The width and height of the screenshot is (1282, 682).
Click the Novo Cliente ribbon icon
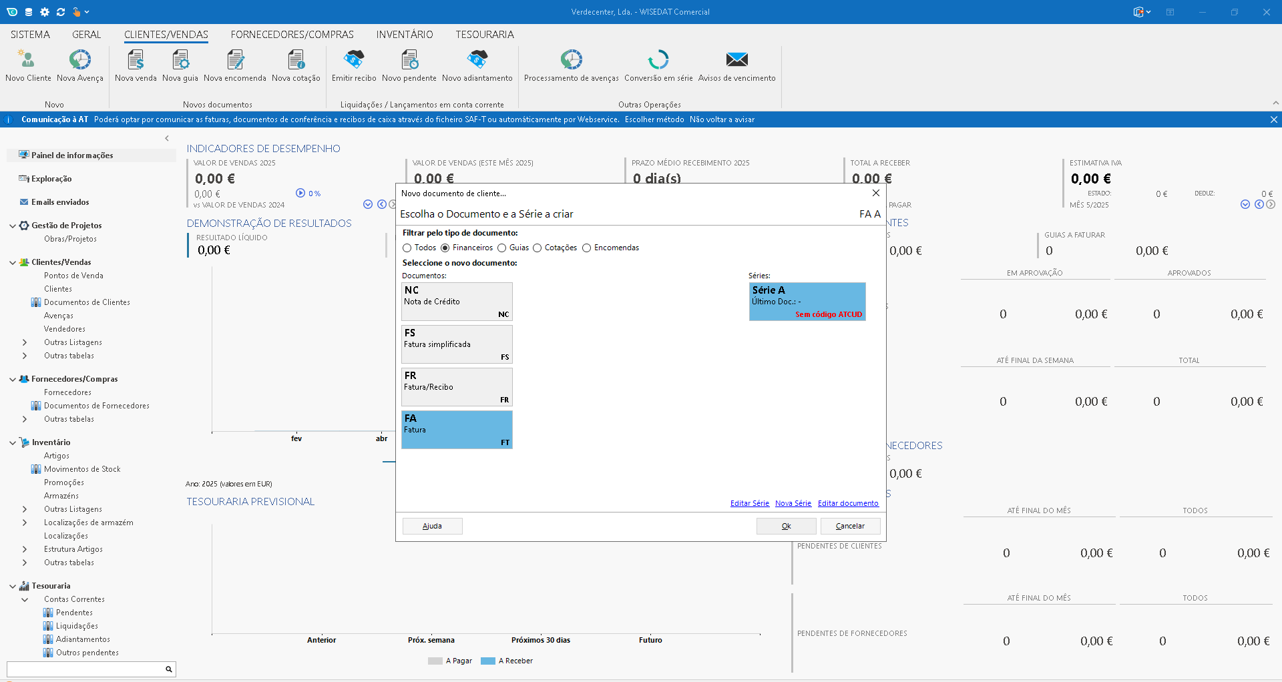28,61
